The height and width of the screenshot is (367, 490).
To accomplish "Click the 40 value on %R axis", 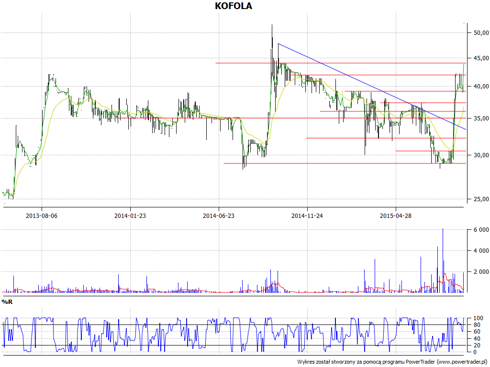I will click(477, 339).
